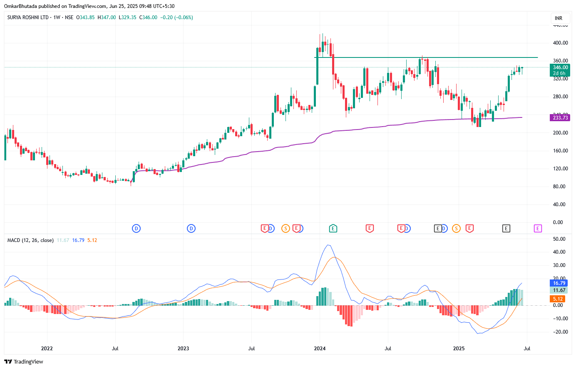The height and width of the screenshot is (369, 576).
Task: Click the 11.67 value in MACD legend
Action: coord(63,240)
